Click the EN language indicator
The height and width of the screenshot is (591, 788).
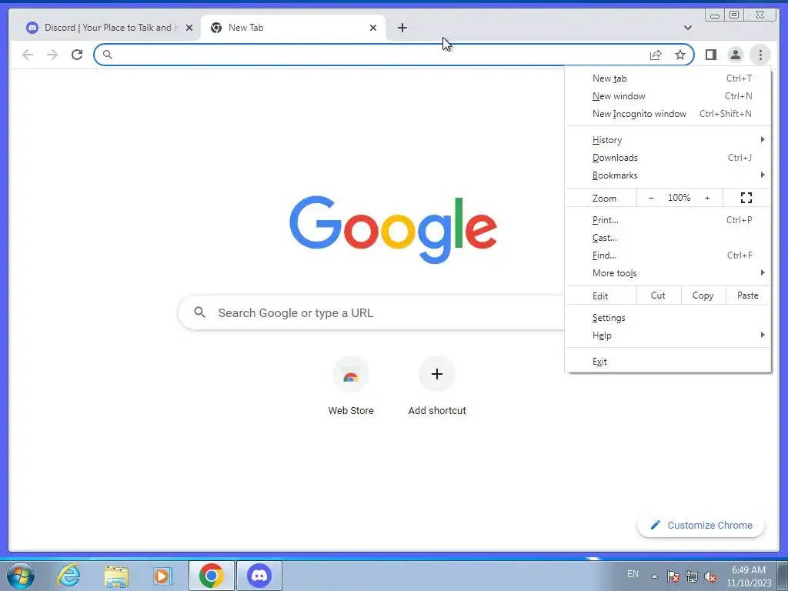point(633,574)
